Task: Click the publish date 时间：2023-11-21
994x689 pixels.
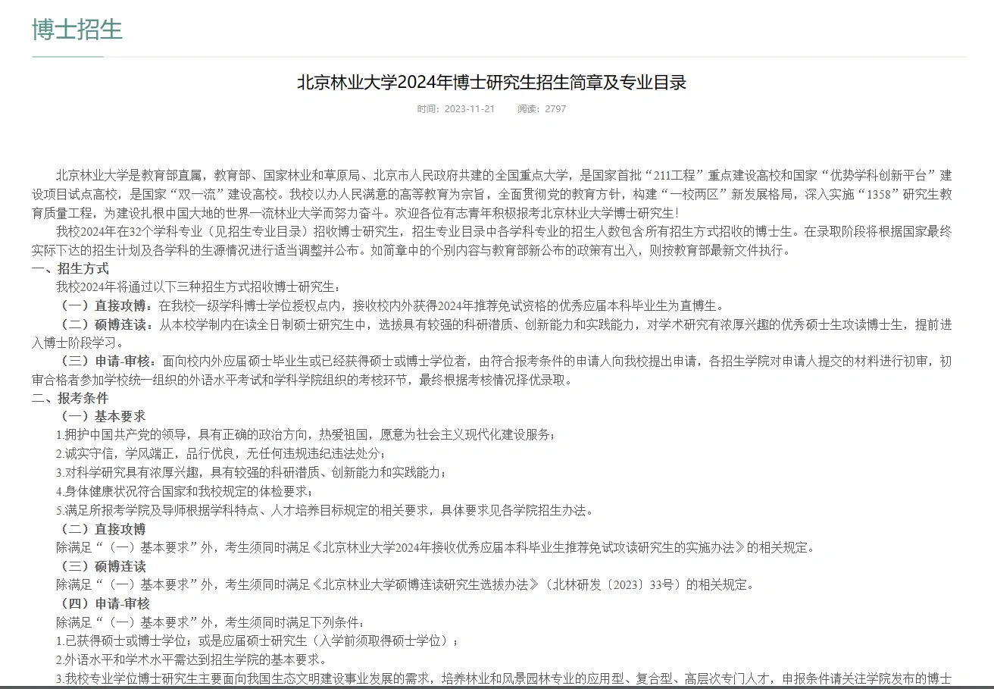Action: [x=456, y=108]
